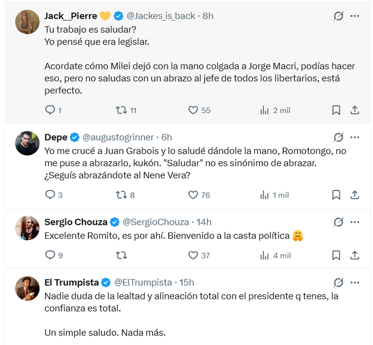The height and width of the screenshot is (345, 373).
Task: Open more options menu on Jack__Pierre's tweet
Action: coord(355,16)
